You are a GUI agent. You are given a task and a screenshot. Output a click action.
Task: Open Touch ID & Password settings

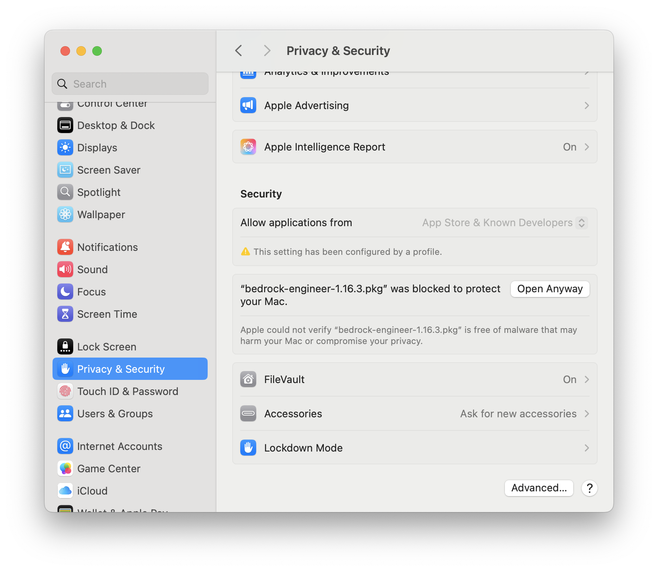click(x=128, y=391)
